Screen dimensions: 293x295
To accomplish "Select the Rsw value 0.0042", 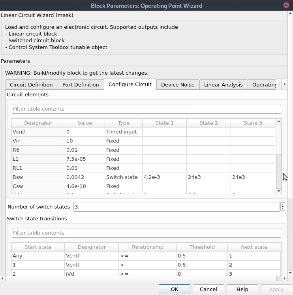I will coord(85,177).
